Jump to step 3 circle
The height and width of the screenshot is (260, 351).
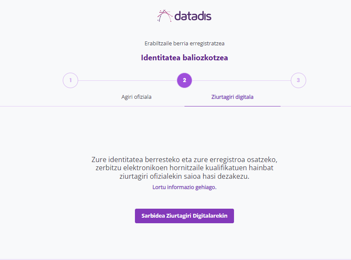coord(298,80)
